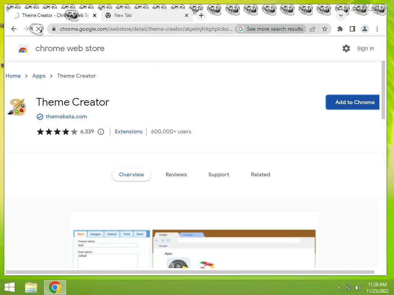View site info via padlock icon

point(53,29)
